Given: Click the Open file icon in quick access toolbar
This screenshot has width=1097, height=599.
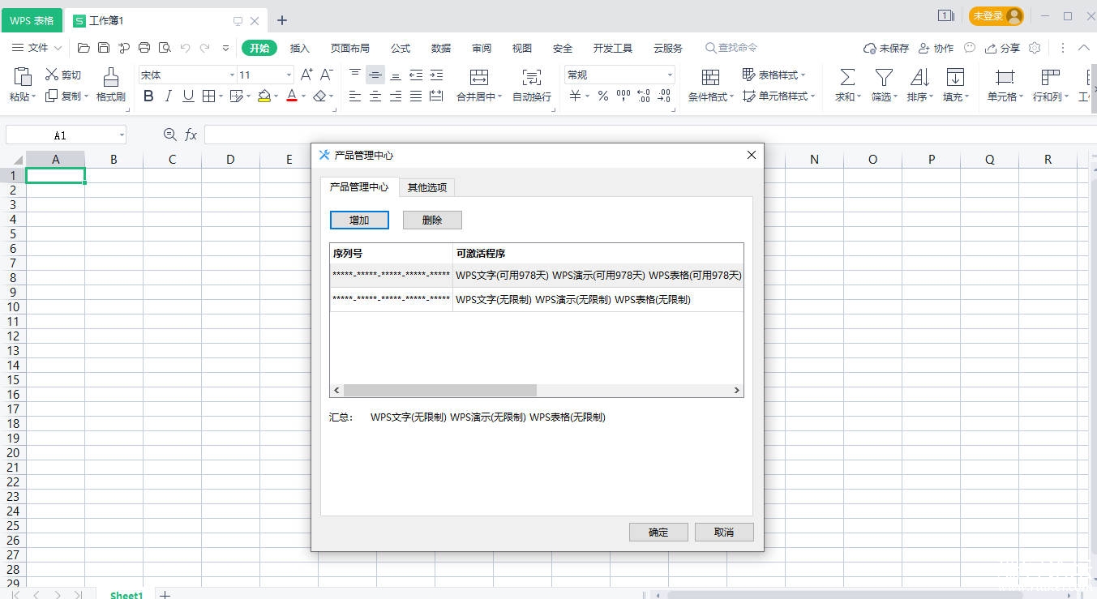Looking at the screenshot, I should (84, 48).
